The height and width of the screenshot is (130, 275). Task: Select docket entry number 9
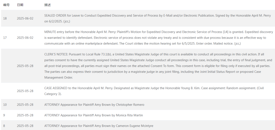coord(4,115)
